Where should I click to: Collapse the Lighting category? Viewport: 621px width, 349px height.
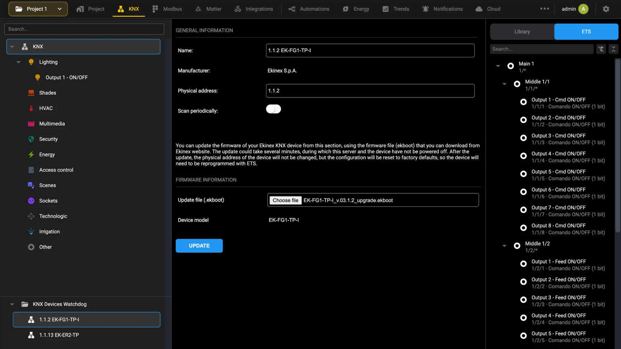tap(19, 62)
